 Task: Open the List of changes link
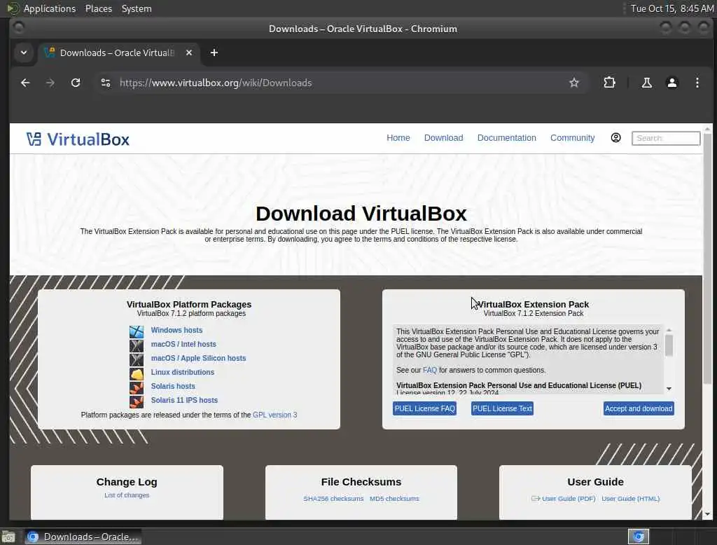(x=127, y=495)
